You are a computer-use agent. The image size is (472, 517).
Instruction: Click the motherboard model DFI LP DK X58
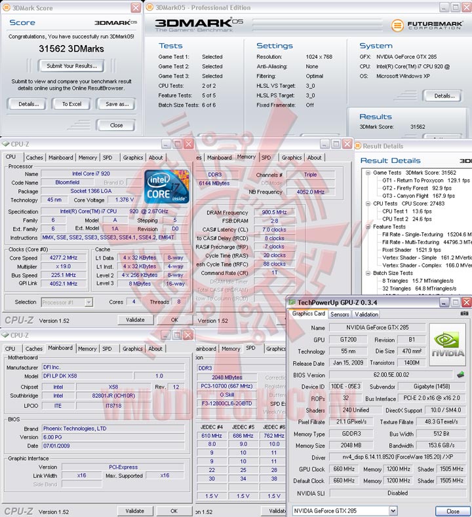click(88, 376)
